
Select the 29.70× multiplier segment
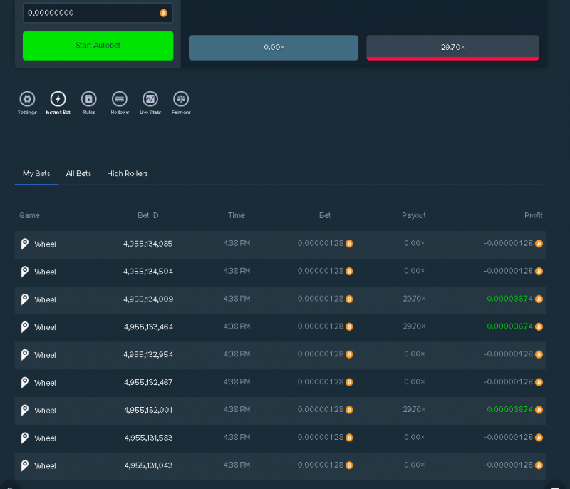pos(452,48)
